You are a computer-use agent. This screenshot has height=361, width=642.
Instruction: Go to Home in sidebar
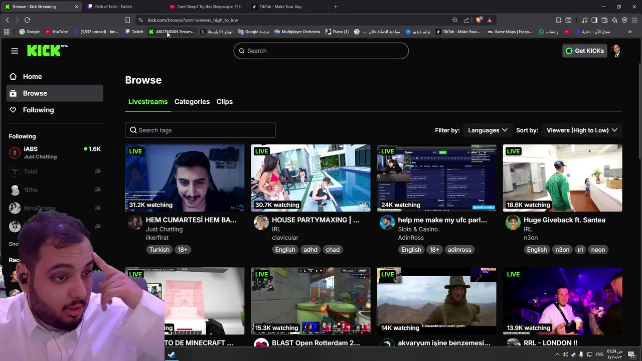click(55, 77)
